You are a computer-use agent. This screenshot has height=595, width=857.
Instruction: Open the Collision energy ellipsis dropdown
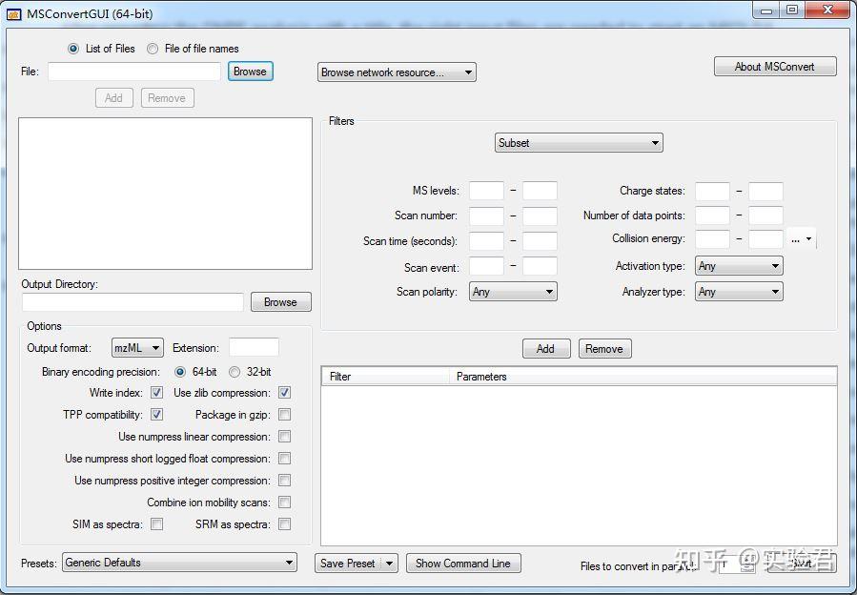pyautogui.click(x=802, y=239)
